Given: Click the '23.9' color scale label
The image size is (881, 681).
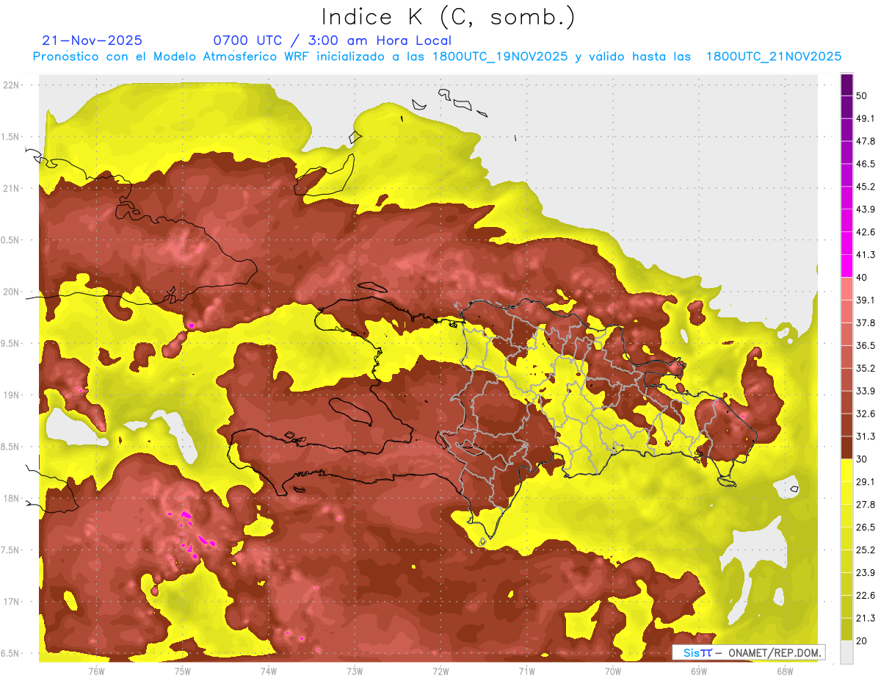Looking at the screenshot, I should click(x=866, y=573).
